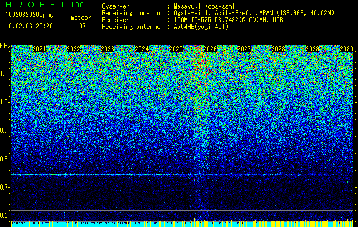Click the Ovserver label

[116, 6]
